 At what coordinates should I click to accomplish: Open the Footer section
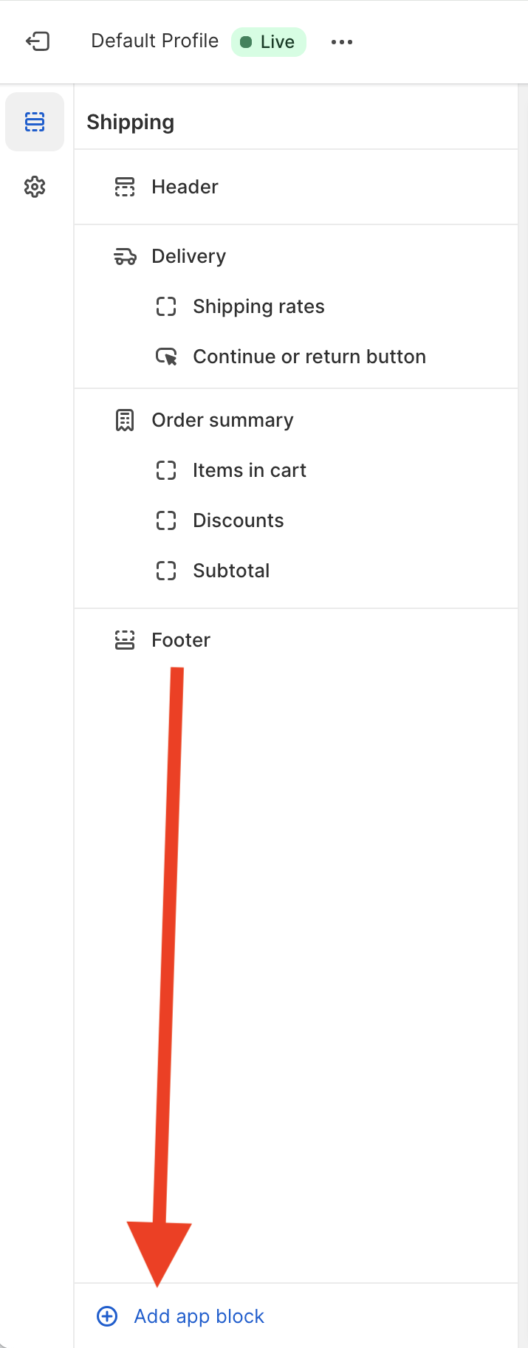[x=295, y=640]
